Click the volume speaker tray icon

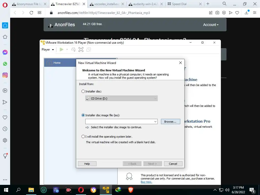(227, 190)
